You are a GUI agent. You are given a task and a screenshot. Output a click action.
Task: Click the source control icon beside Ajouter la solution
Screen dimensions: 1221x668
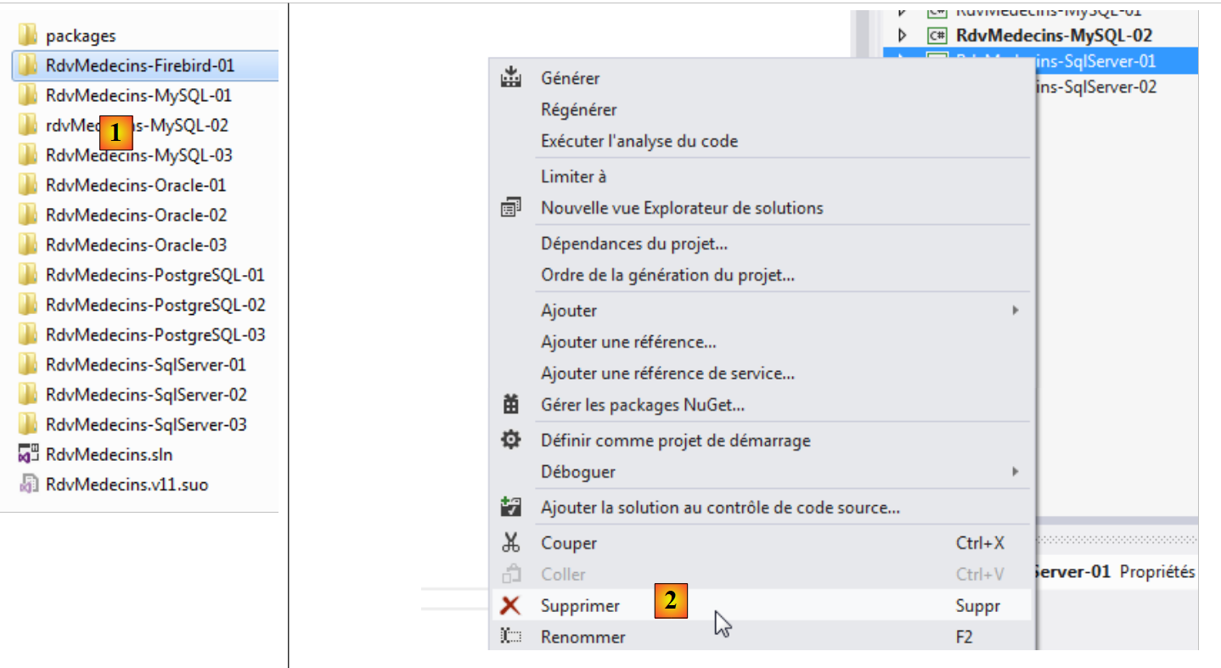510,508
